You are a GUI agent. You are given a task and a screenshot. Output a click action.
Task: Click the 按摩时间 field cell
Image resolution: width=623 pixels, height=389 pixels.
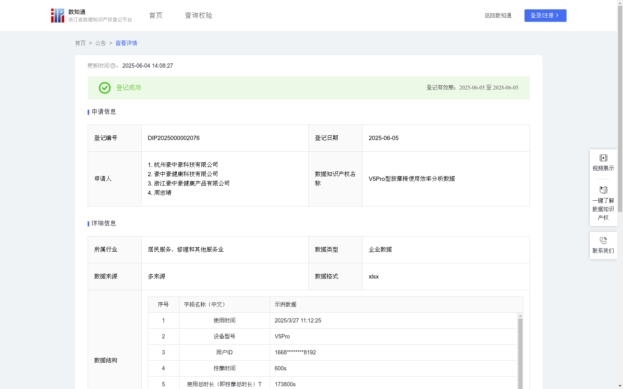point(225,368)
